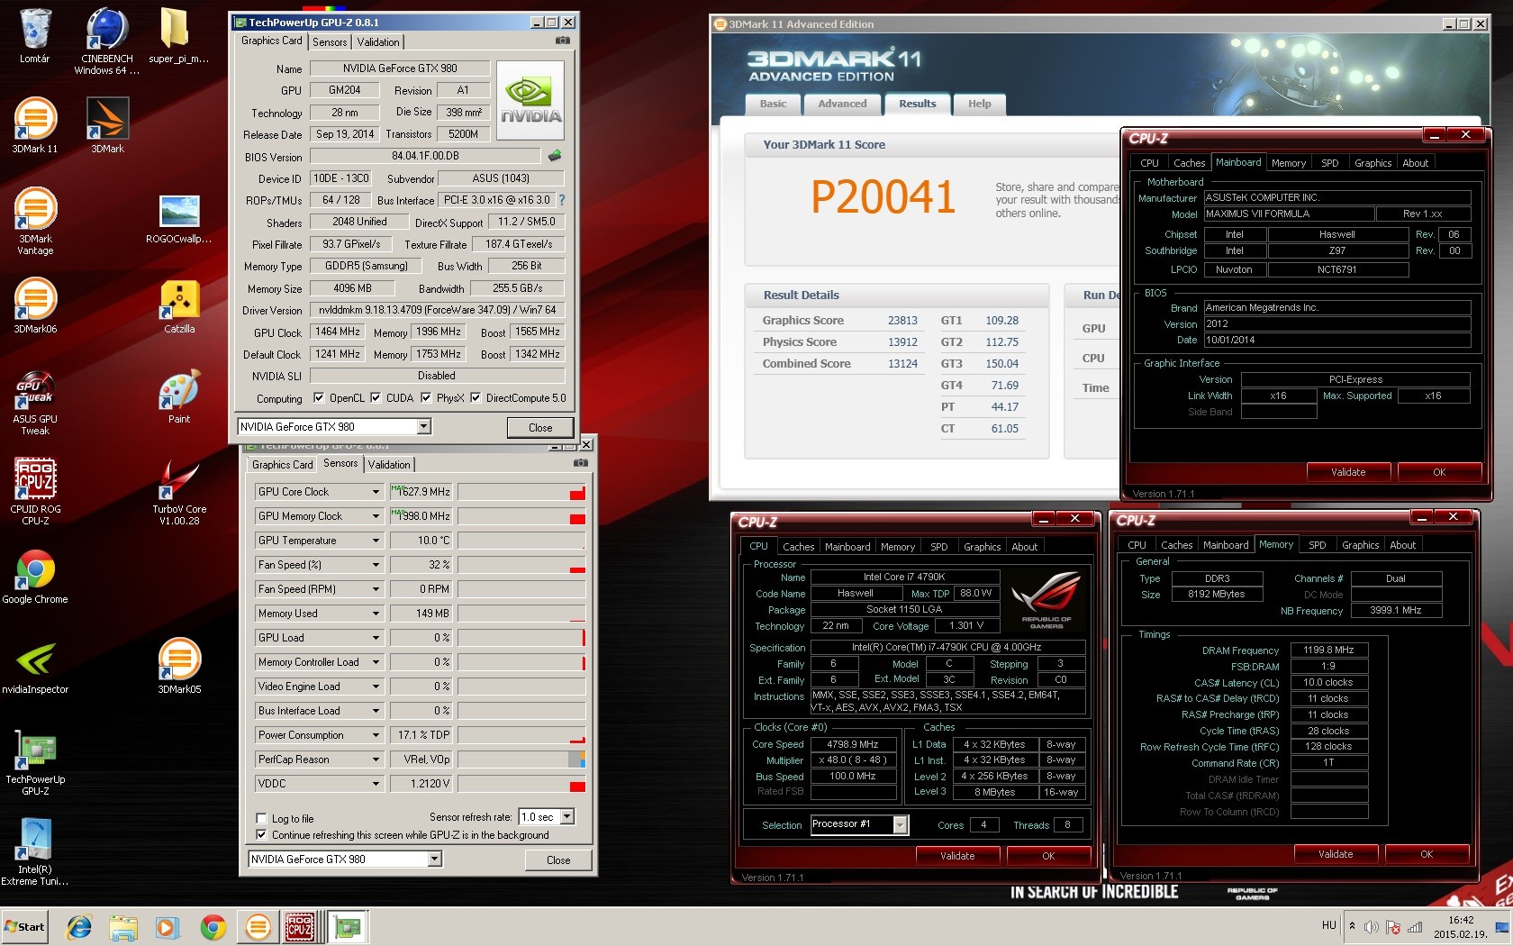
Task: Open the Start menu
Action: 24,926
